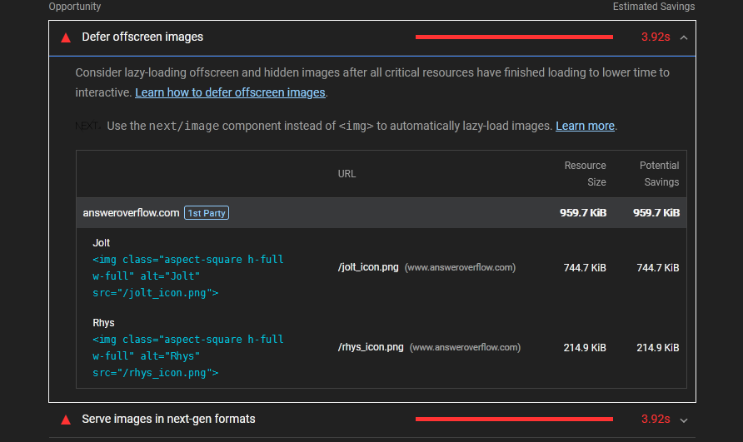The height and width of the screenshot is (442, 743).
Task: Click the Resource Size column header
Action: [586, 174]
